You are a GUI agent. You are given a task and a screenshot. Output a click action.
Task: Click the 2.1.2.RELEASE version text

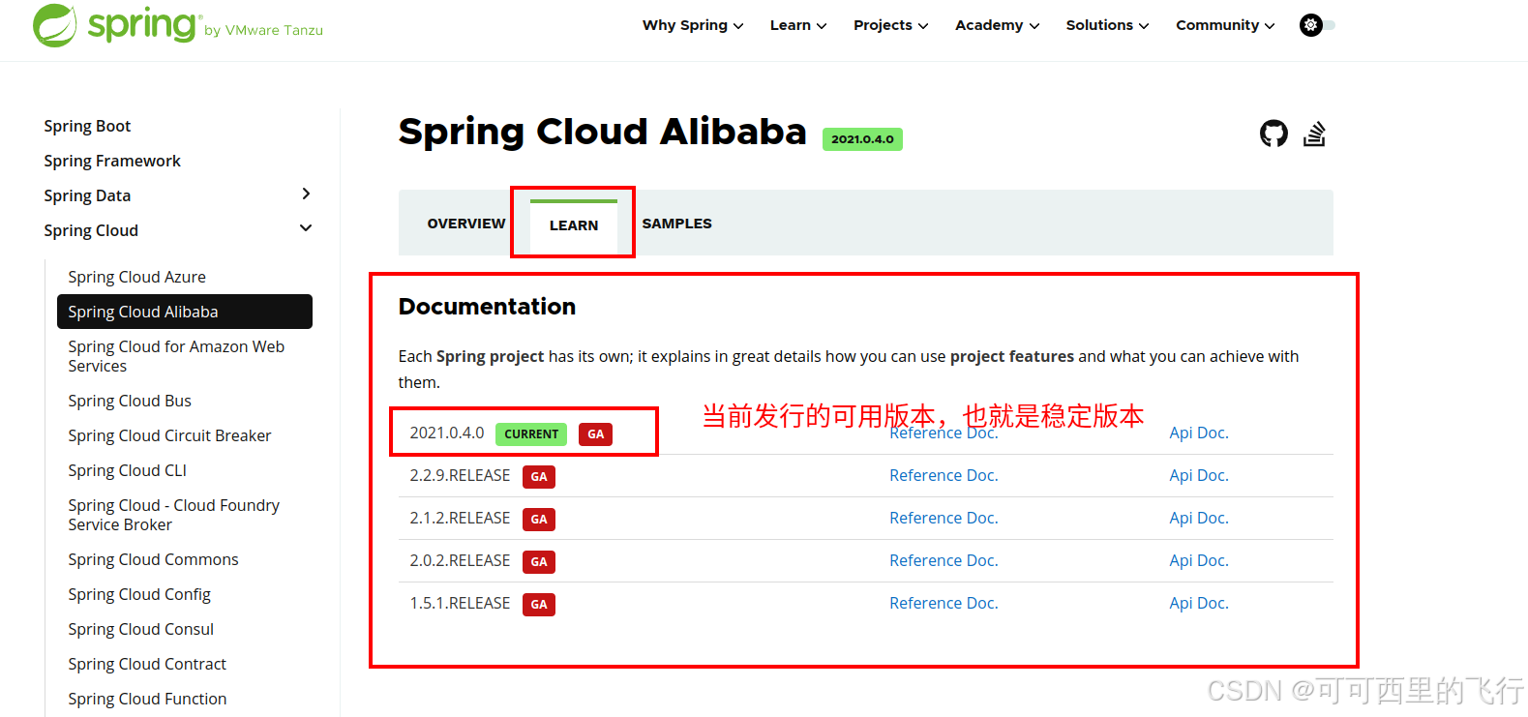point(460,518)
